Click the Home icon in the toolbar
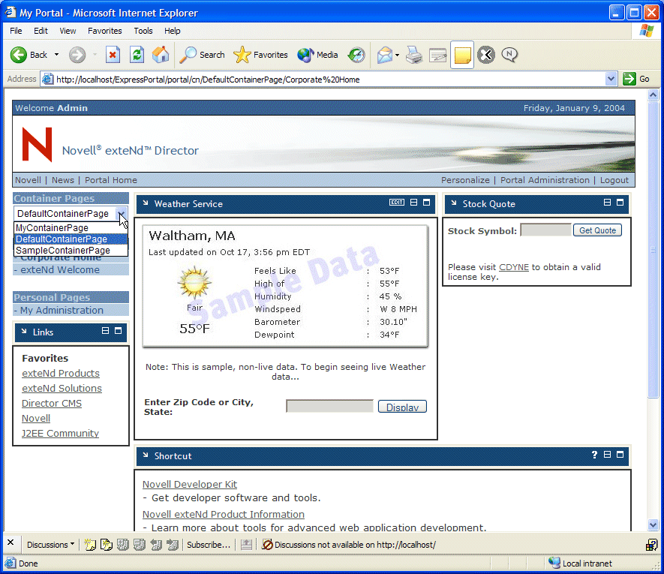 tap(161, 55)
